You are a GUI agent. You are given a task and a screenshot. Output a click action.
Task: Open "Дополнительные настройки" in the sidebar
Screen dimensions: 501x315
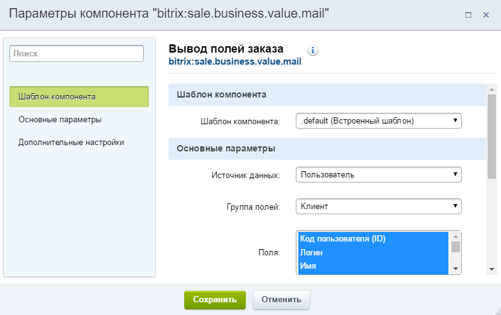71,142
